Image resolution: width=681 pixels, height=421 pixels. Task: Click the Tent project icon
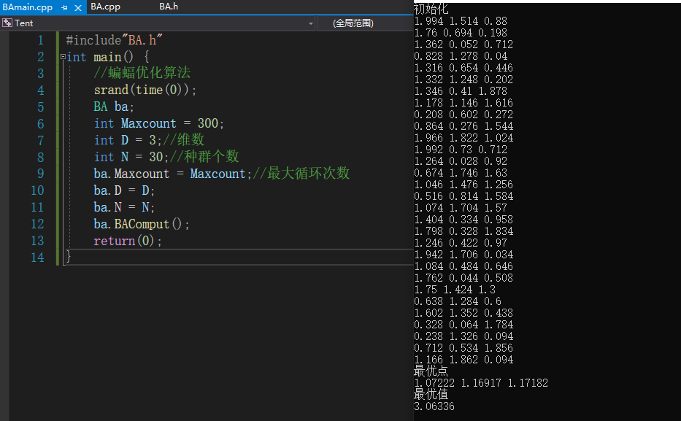click(7, 23)
